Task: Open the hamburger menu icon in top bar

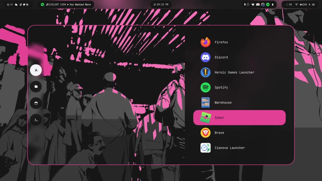Action: (12, 5)
